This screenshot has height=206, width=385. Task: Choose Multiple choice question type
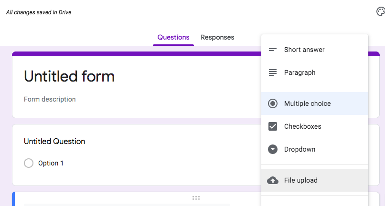pos(315,103)
